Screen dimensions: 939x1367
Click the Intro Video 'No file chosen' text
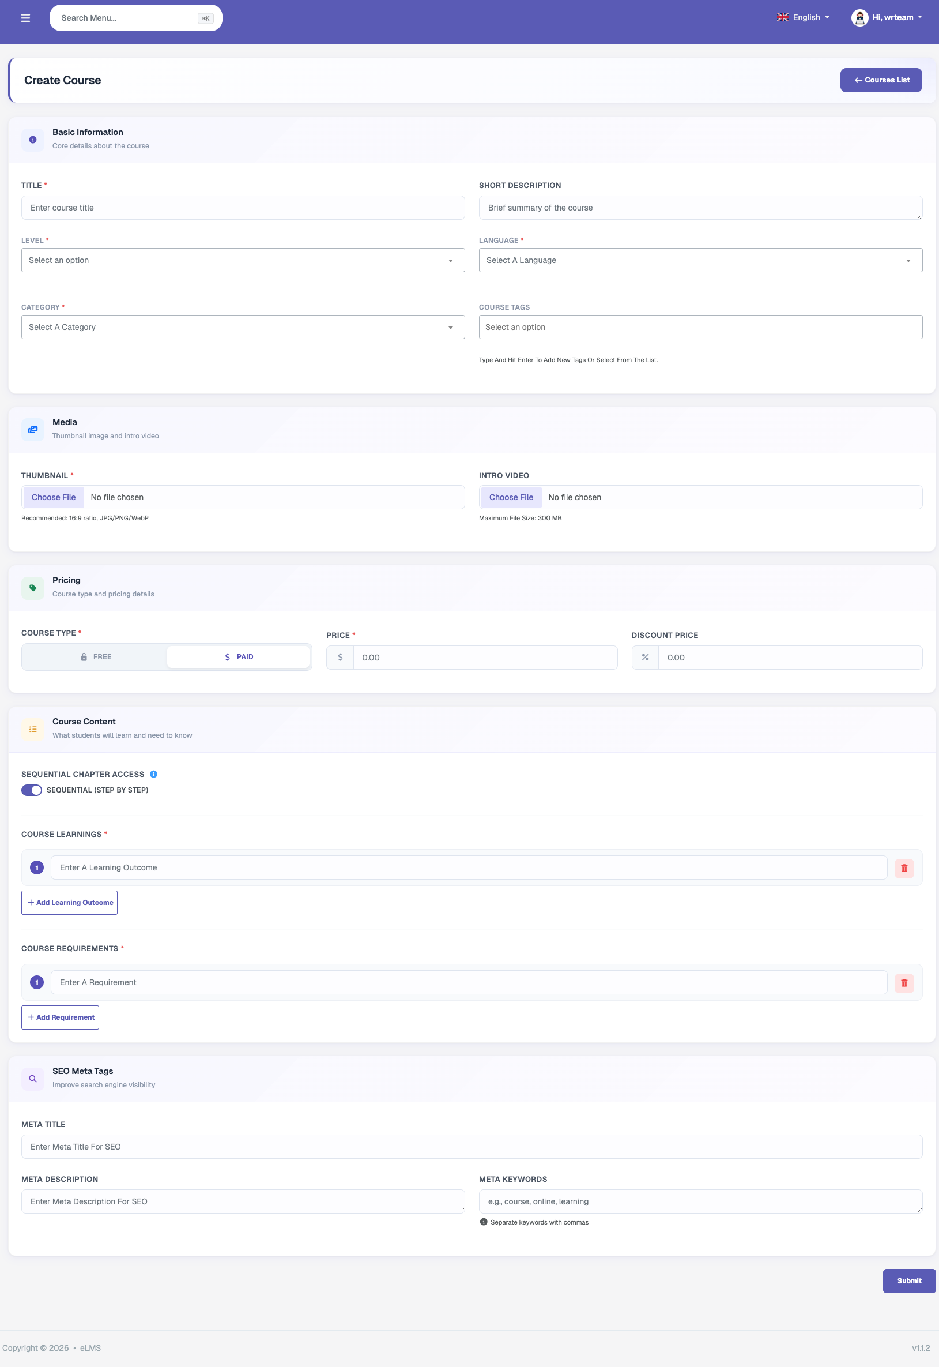pyautogui.click(x=575, y=497)
